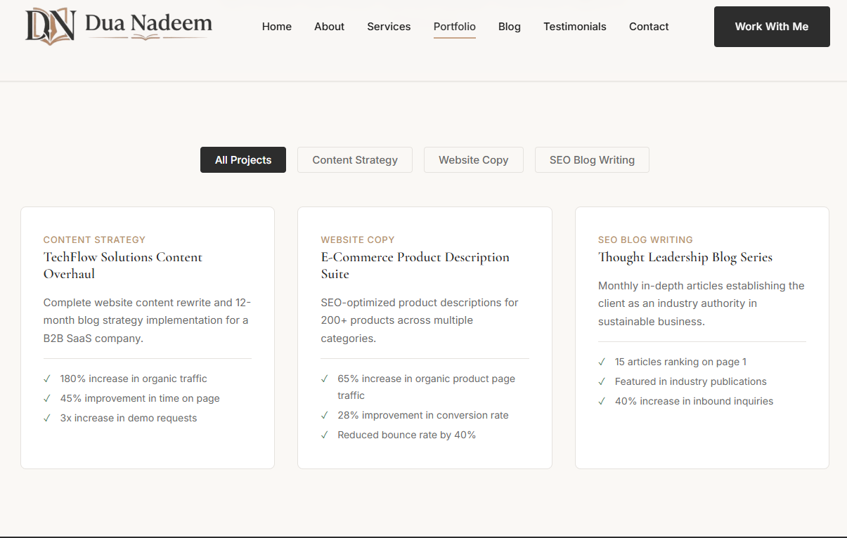Navigate to the About page
The image size is (847, 538).
click(x=329, y=27)
